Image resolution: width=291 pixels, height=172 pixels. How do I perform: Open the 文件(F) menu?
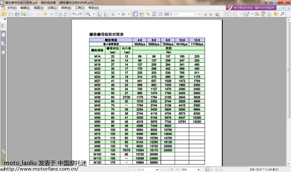pos(12,8)
